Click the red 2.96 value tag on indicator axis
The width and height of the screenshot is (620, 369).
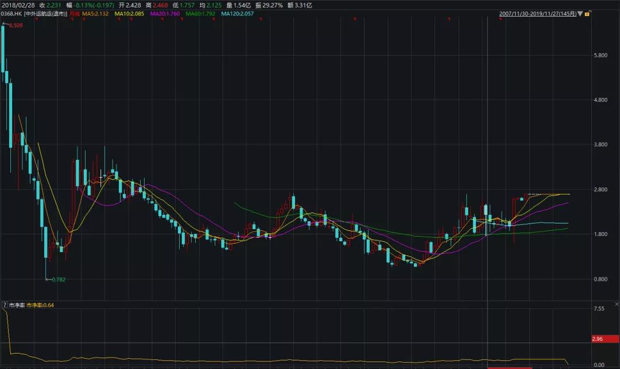(x=604, y=339)
